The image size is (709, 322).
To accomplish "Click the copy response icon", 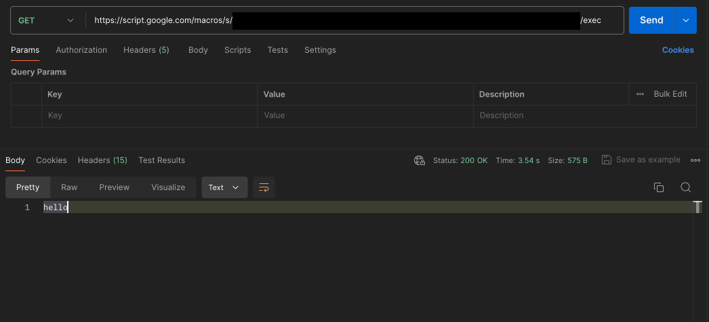I will [658, 187].
